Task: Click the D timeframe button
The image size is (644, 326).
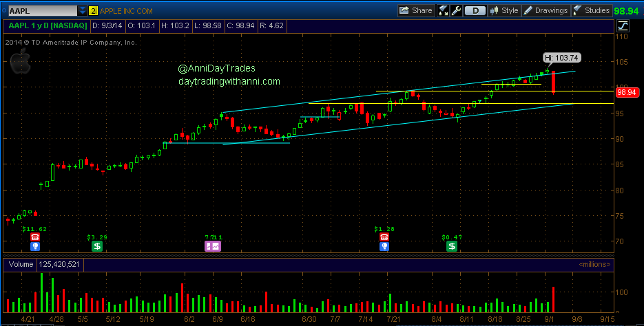Action: tap(476, 11)
